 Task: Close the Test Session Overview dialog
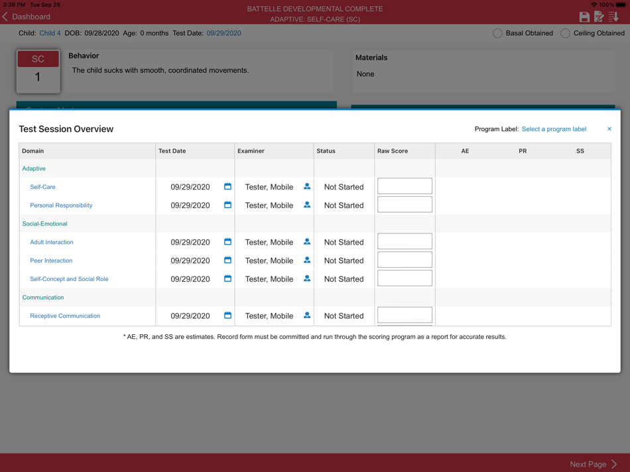click(x=609, y=129)
